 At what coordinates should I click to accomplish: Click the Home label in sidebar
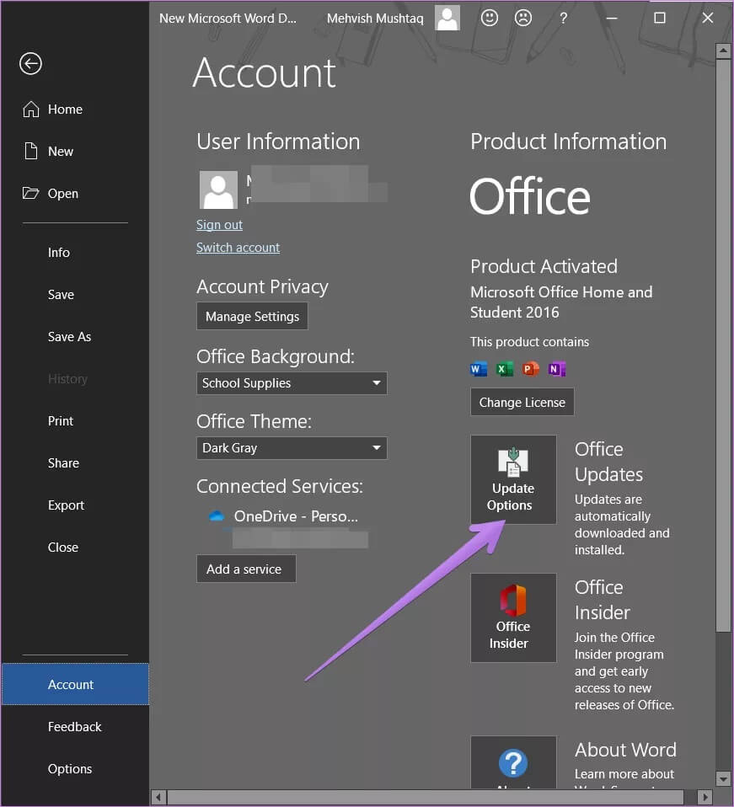(x=65, y=110)
